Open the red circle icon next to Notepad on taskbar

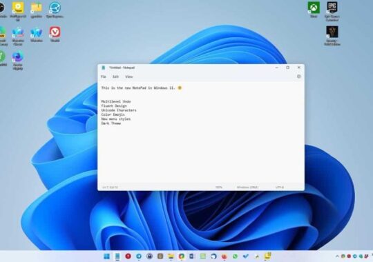tap(128, 256)
